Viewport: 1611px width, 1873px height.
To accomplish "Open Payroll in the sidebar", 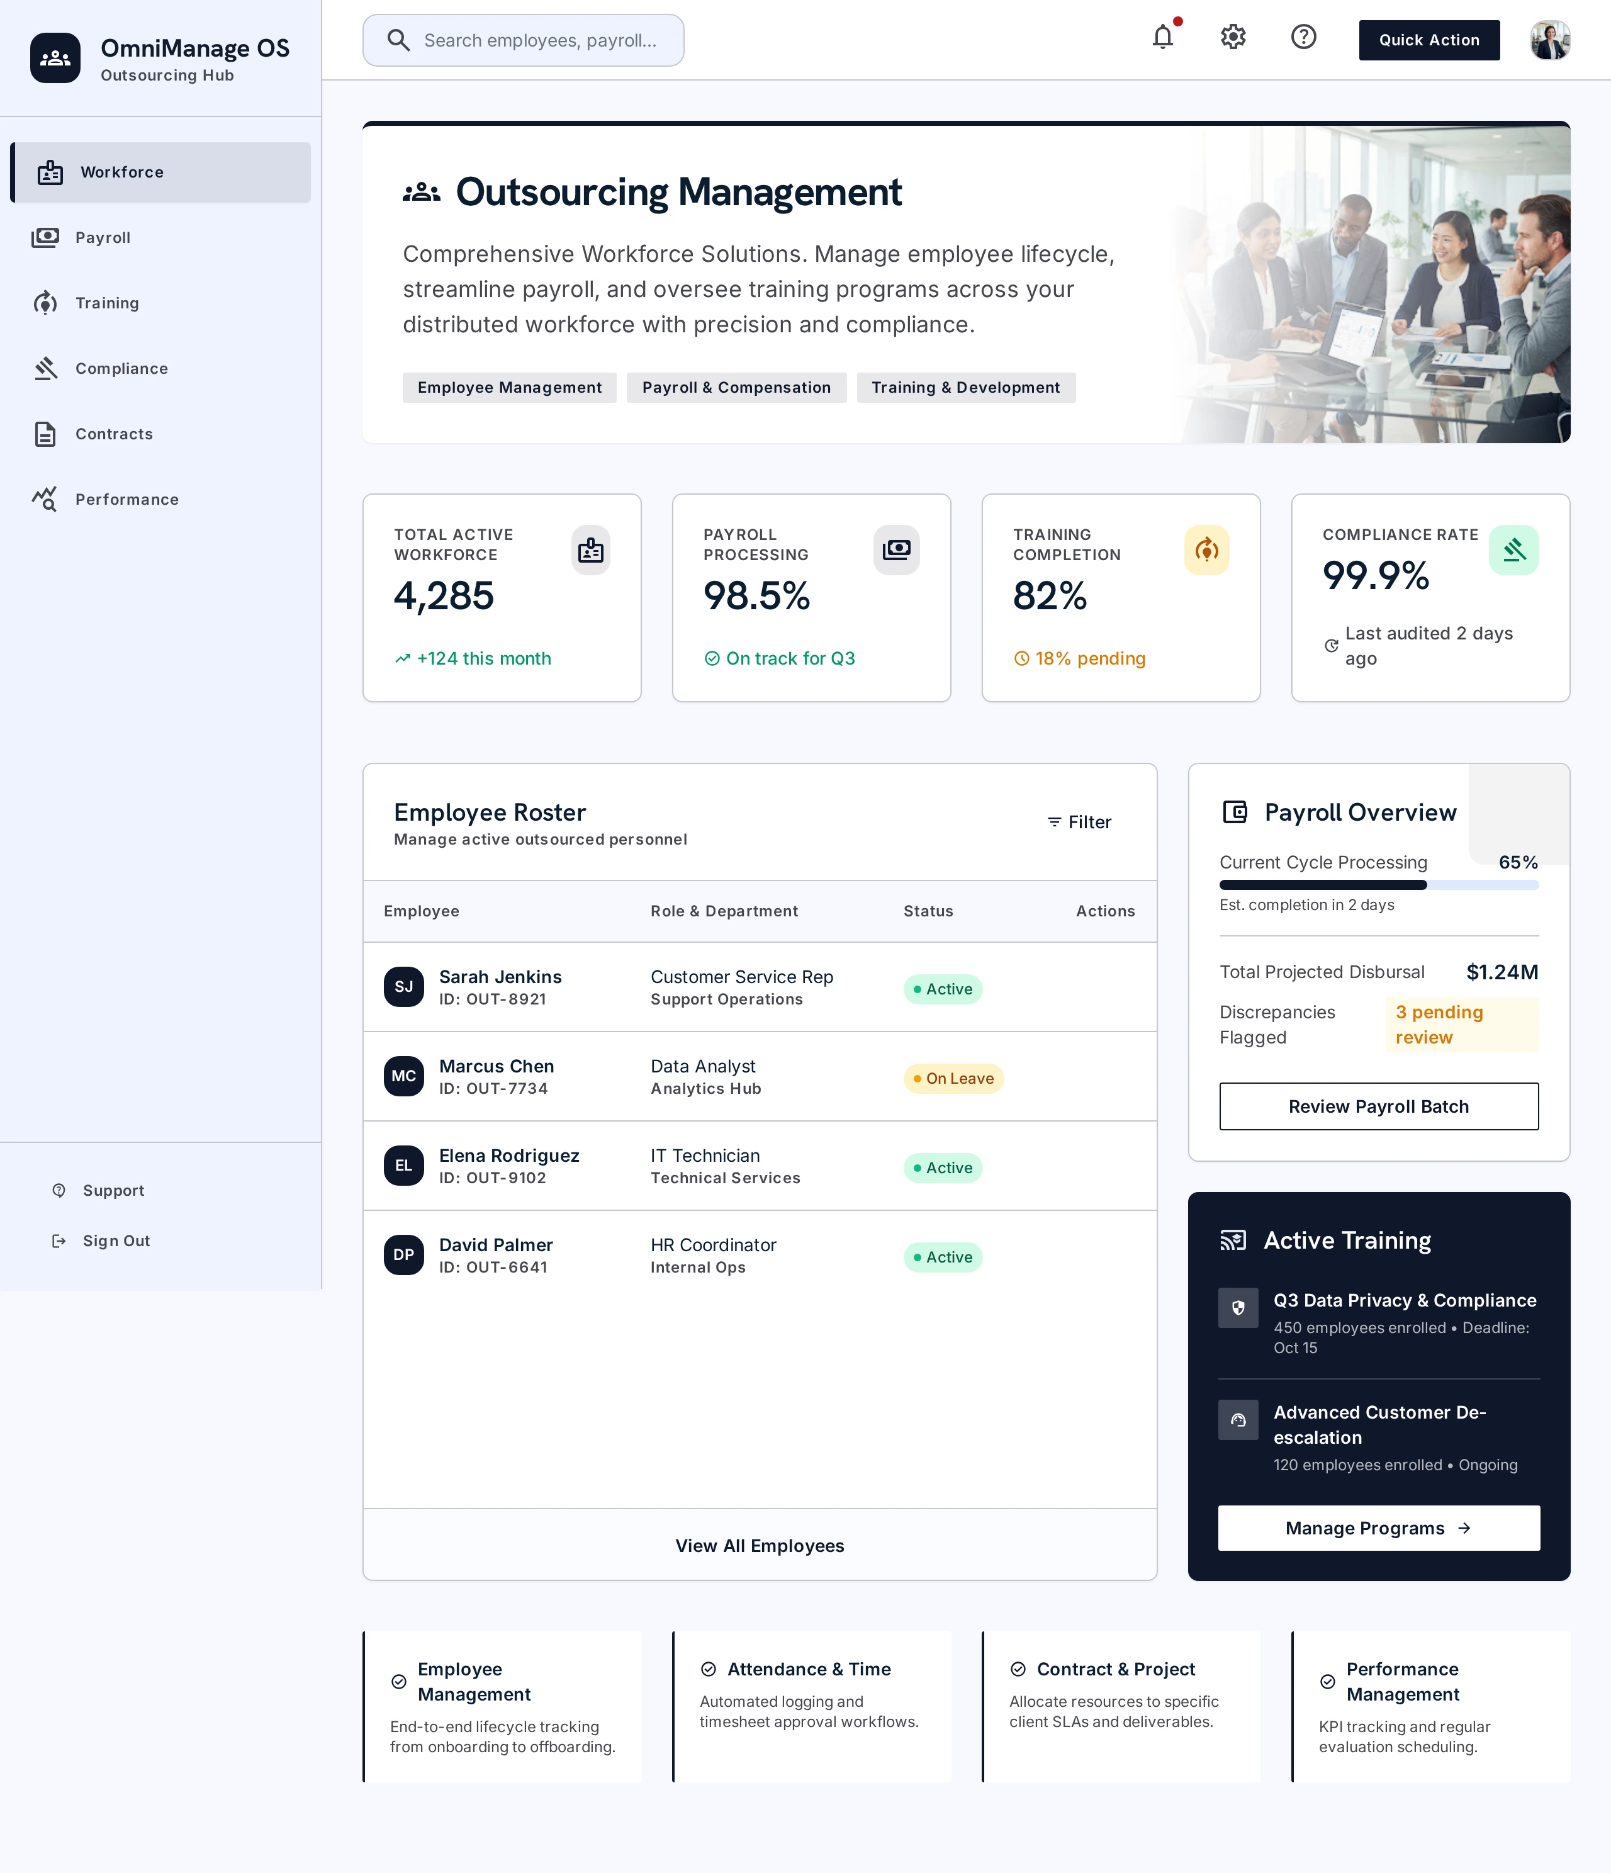I will click(x=161, y=238).
